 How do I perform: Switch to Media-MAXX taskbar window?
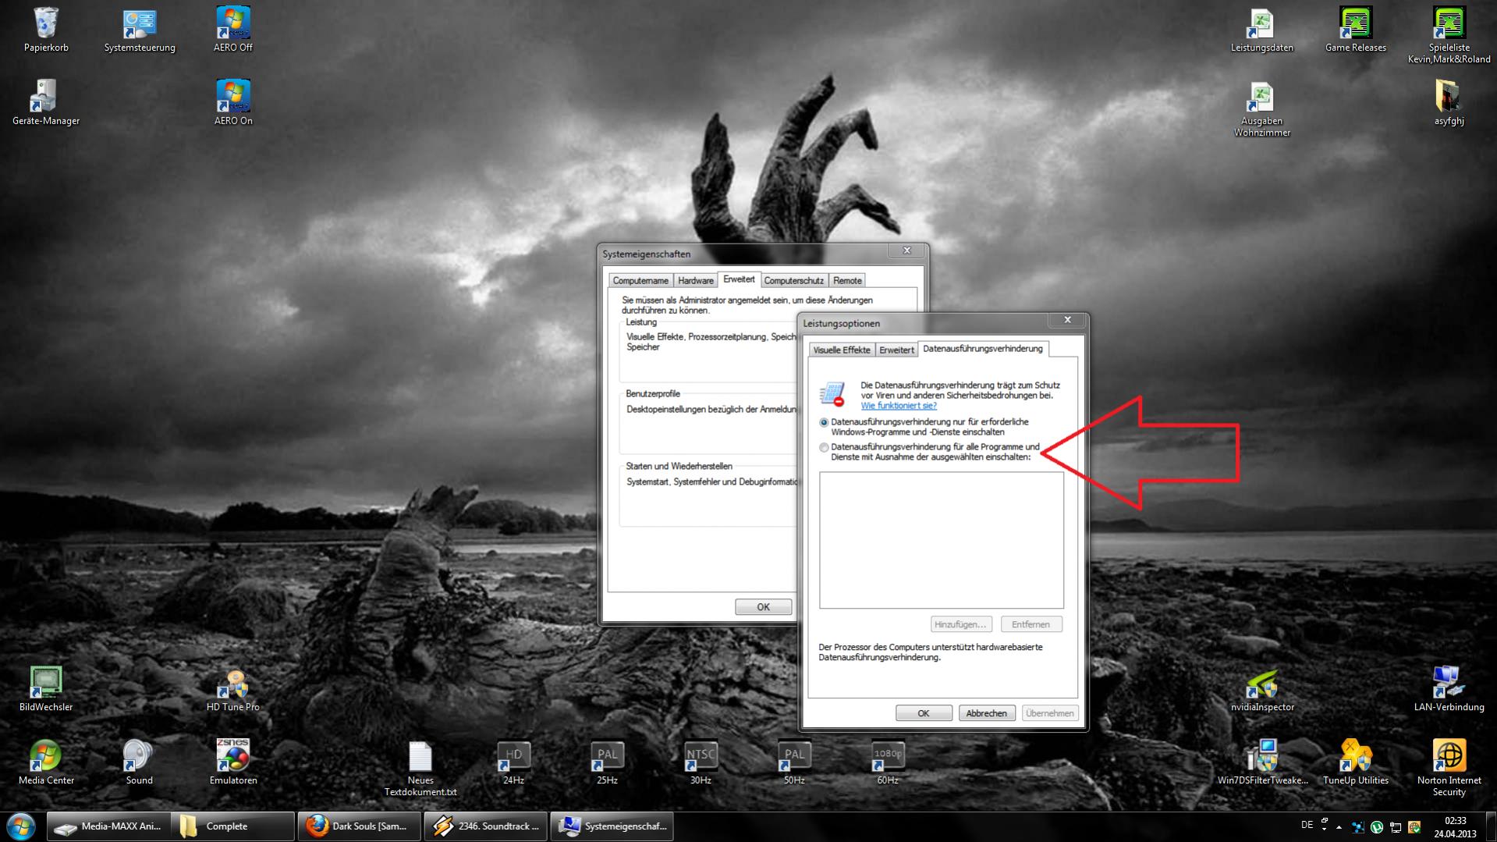pyautogui.click(x=108, y=826)
